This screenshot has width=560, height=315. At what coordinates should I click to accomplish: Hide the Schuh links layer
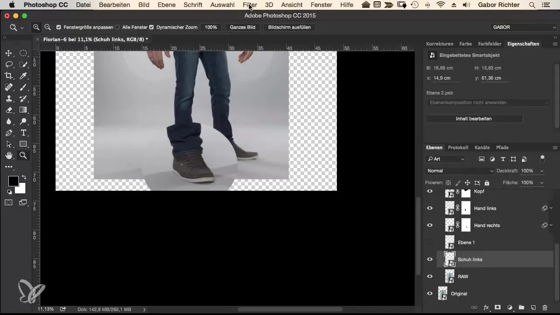pyautogui.click(x=430, y=259)
